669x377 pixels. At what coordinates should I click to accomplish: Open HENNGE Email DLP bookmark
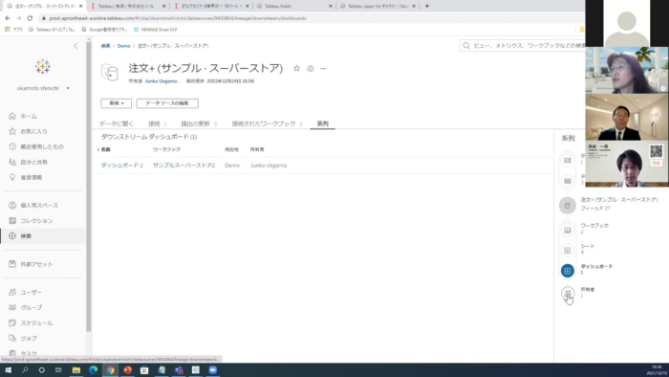pos(155,30)
